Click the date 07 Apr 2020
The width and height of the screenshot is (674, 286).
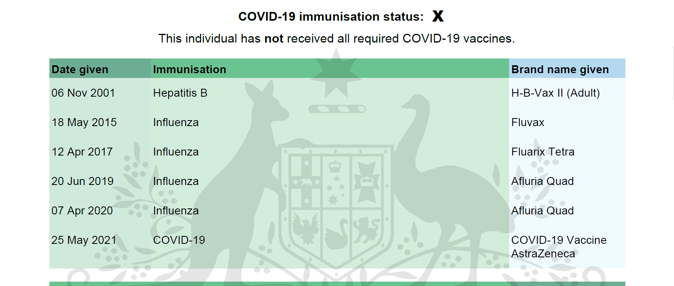[82, 211]
